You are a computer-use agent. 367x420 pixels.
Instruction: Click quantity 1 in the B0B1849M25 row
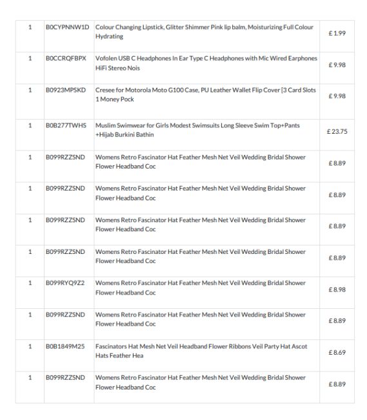click(x=30, y=346)
